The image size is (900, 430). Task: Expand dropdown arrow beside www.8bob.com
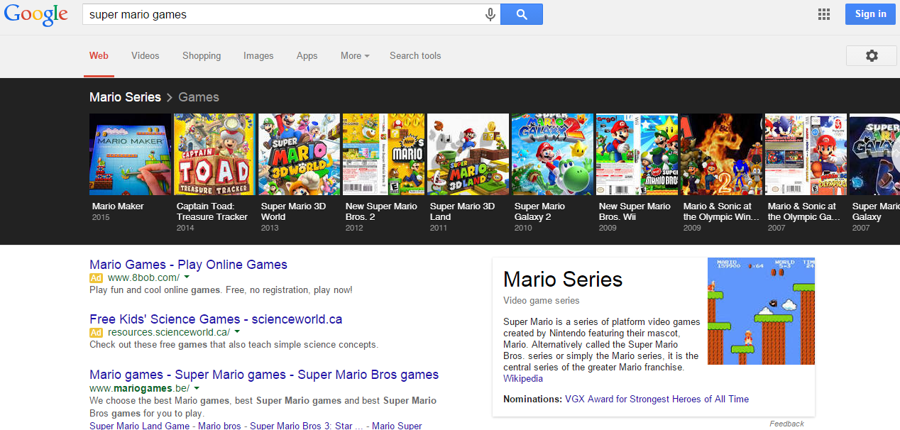187,277
